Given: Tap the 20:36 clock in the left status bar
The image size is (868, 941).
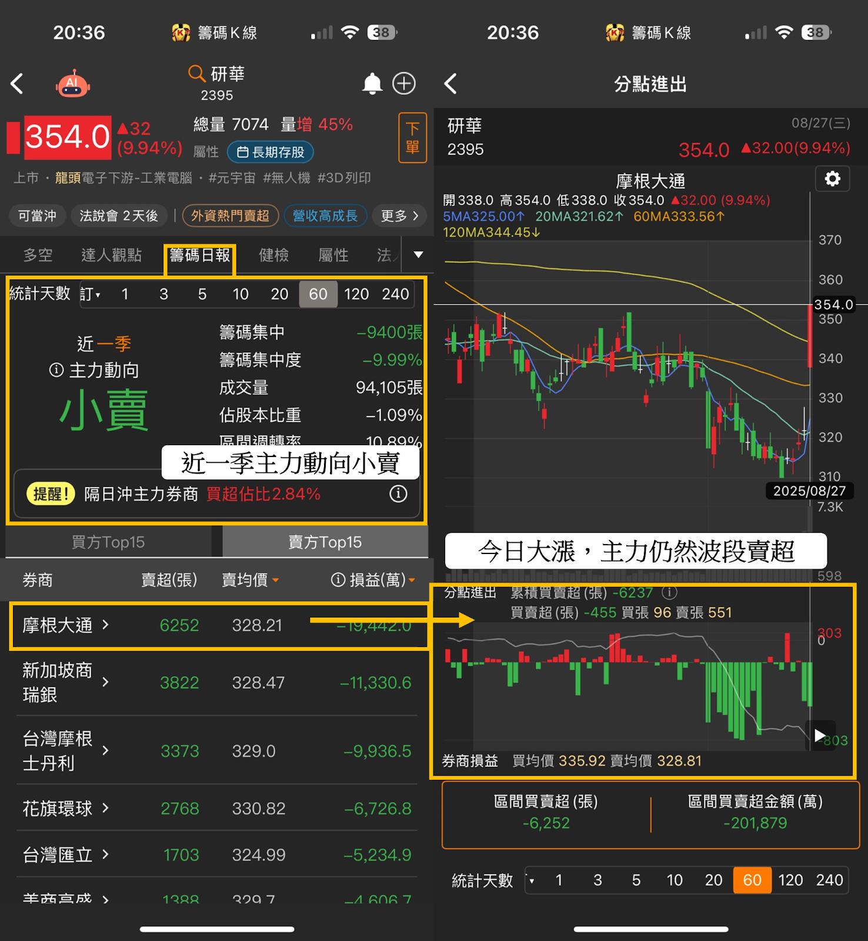Looking at the screenshot, I should (x=79, y=32).
